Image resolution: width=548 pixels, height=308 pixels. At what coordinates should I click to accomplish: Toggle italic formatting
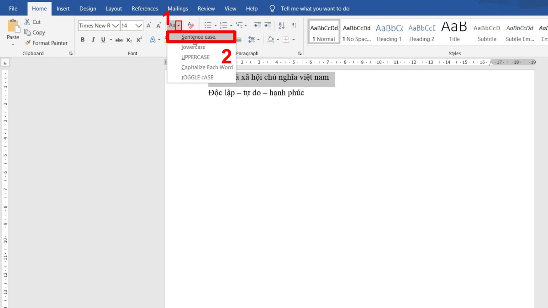click(x=93, y=40)
